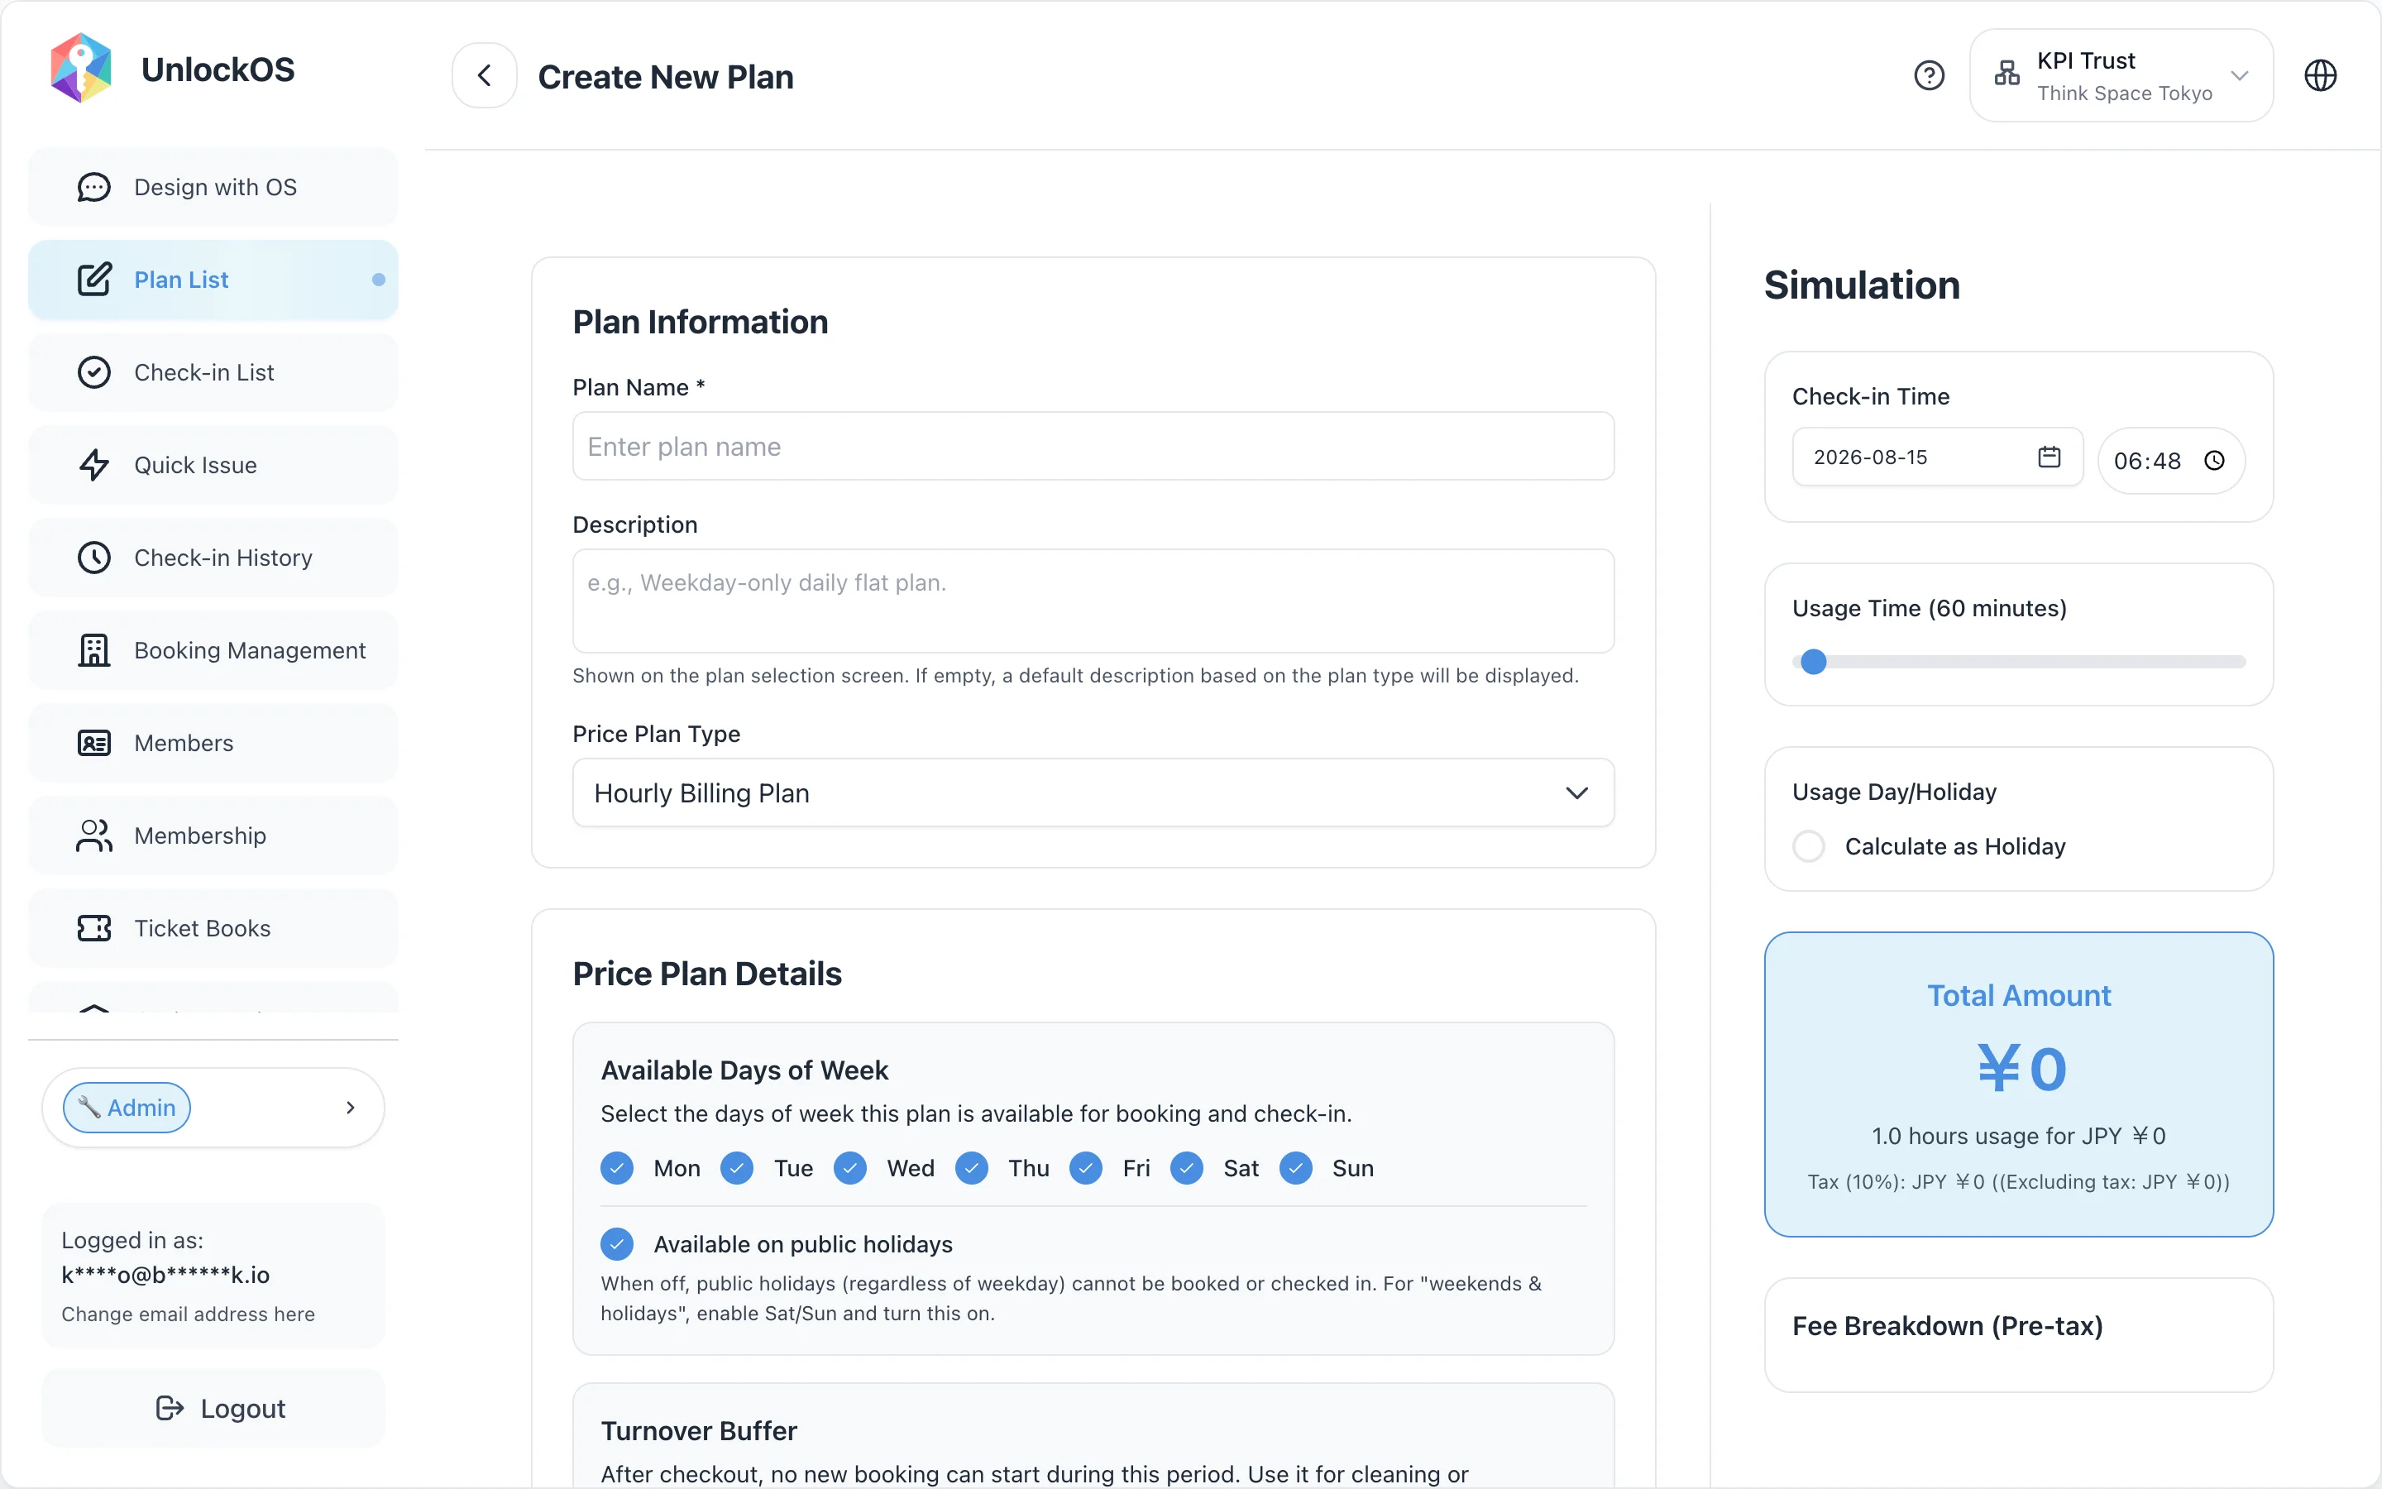Image resolution: width=2382 pixels, height=1489 pixels.
Task: Click the Plan Name input field
Action: (x=1093, y=446)
